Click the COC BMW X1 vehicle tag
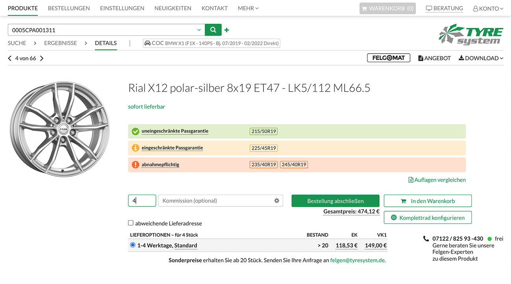Viewport: 512px width, 284px height. click(211, 43)
